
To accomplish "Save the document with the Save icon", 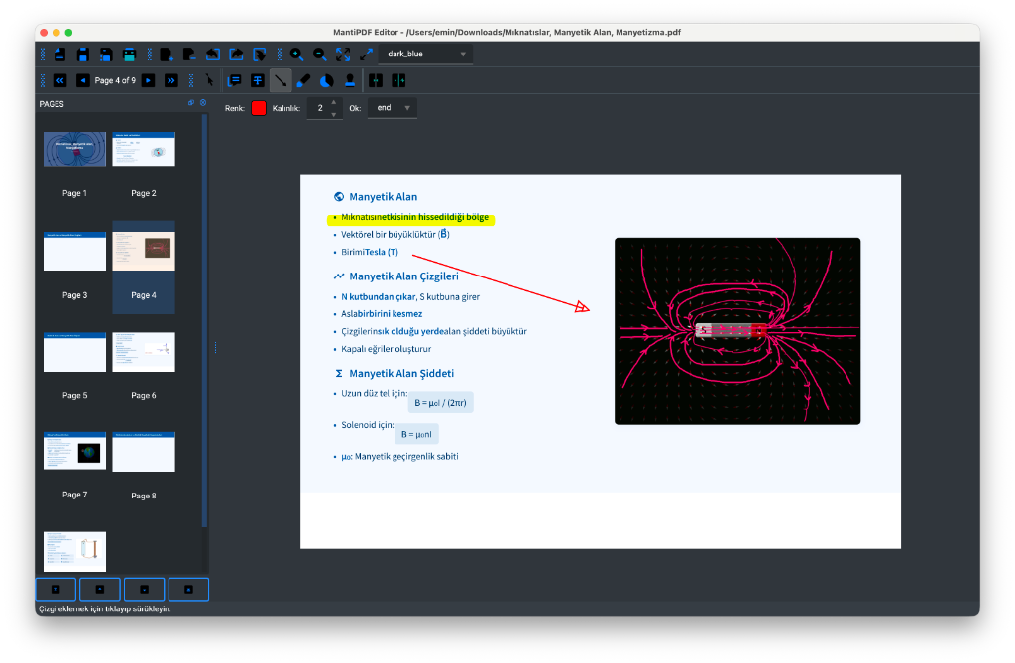I will pyautogui.click(x=82, y=53).
